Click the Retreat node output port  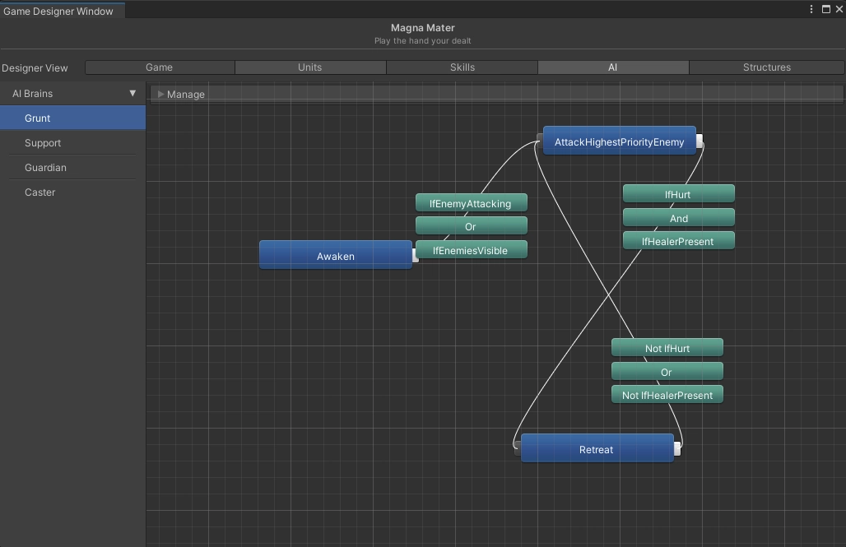point(677,449)
